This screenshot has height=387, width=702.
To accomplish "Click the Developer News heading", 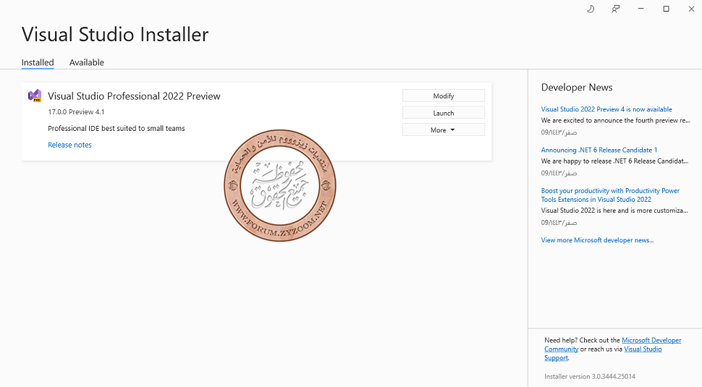I will [x=577, y=88].
